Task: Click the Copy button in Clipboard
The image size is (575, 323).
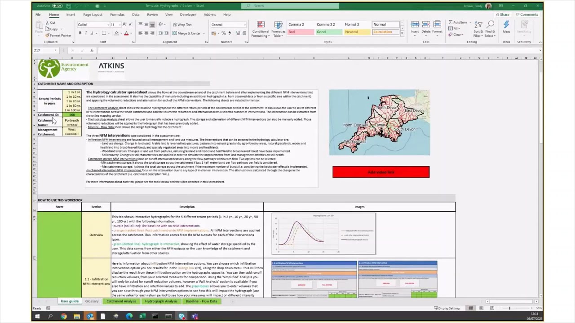Action: 52,29
